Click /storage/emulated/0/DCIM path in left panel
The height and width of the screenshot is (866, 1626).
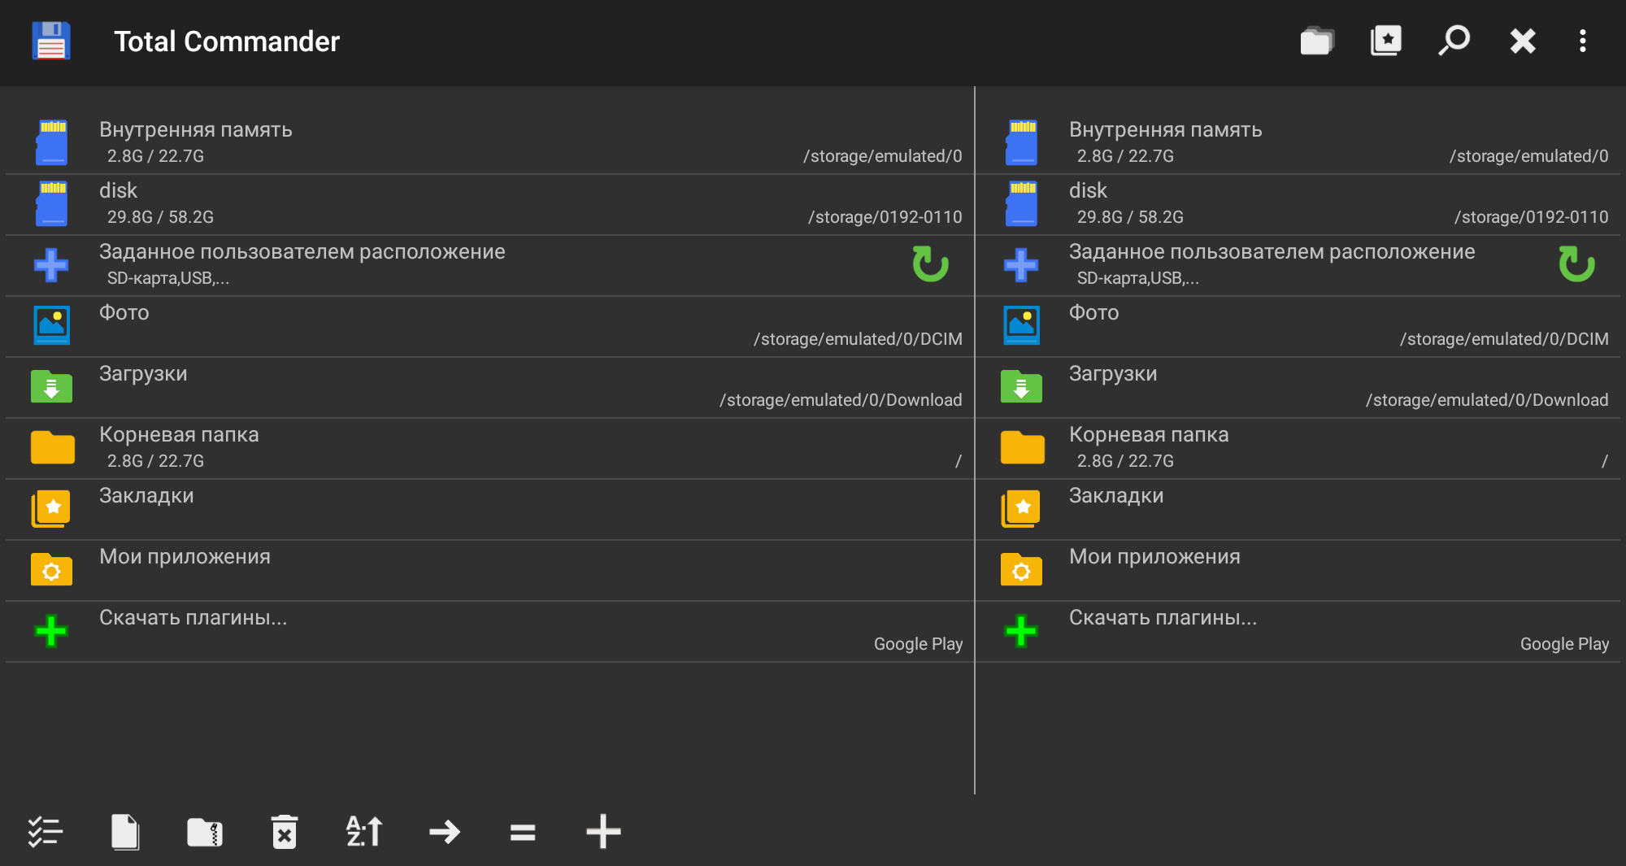[858, 339]
